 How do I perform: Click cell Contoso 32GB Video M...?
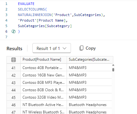click(44, 97)
